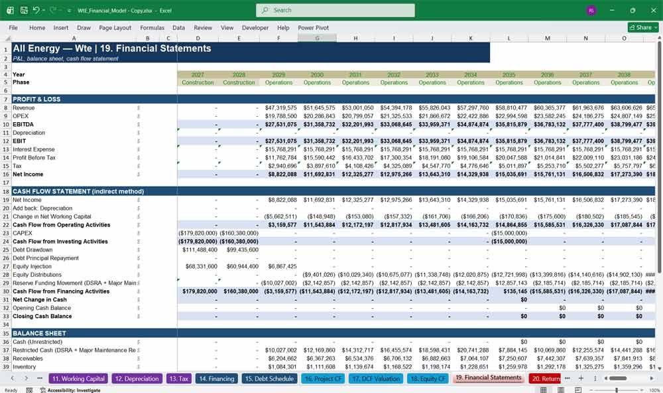
Task: Zoom out with the minus button
Action: (x=592, y=390)
